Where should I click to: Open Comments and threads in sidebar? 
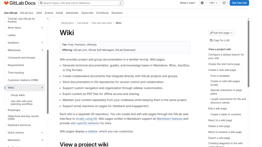21,58
